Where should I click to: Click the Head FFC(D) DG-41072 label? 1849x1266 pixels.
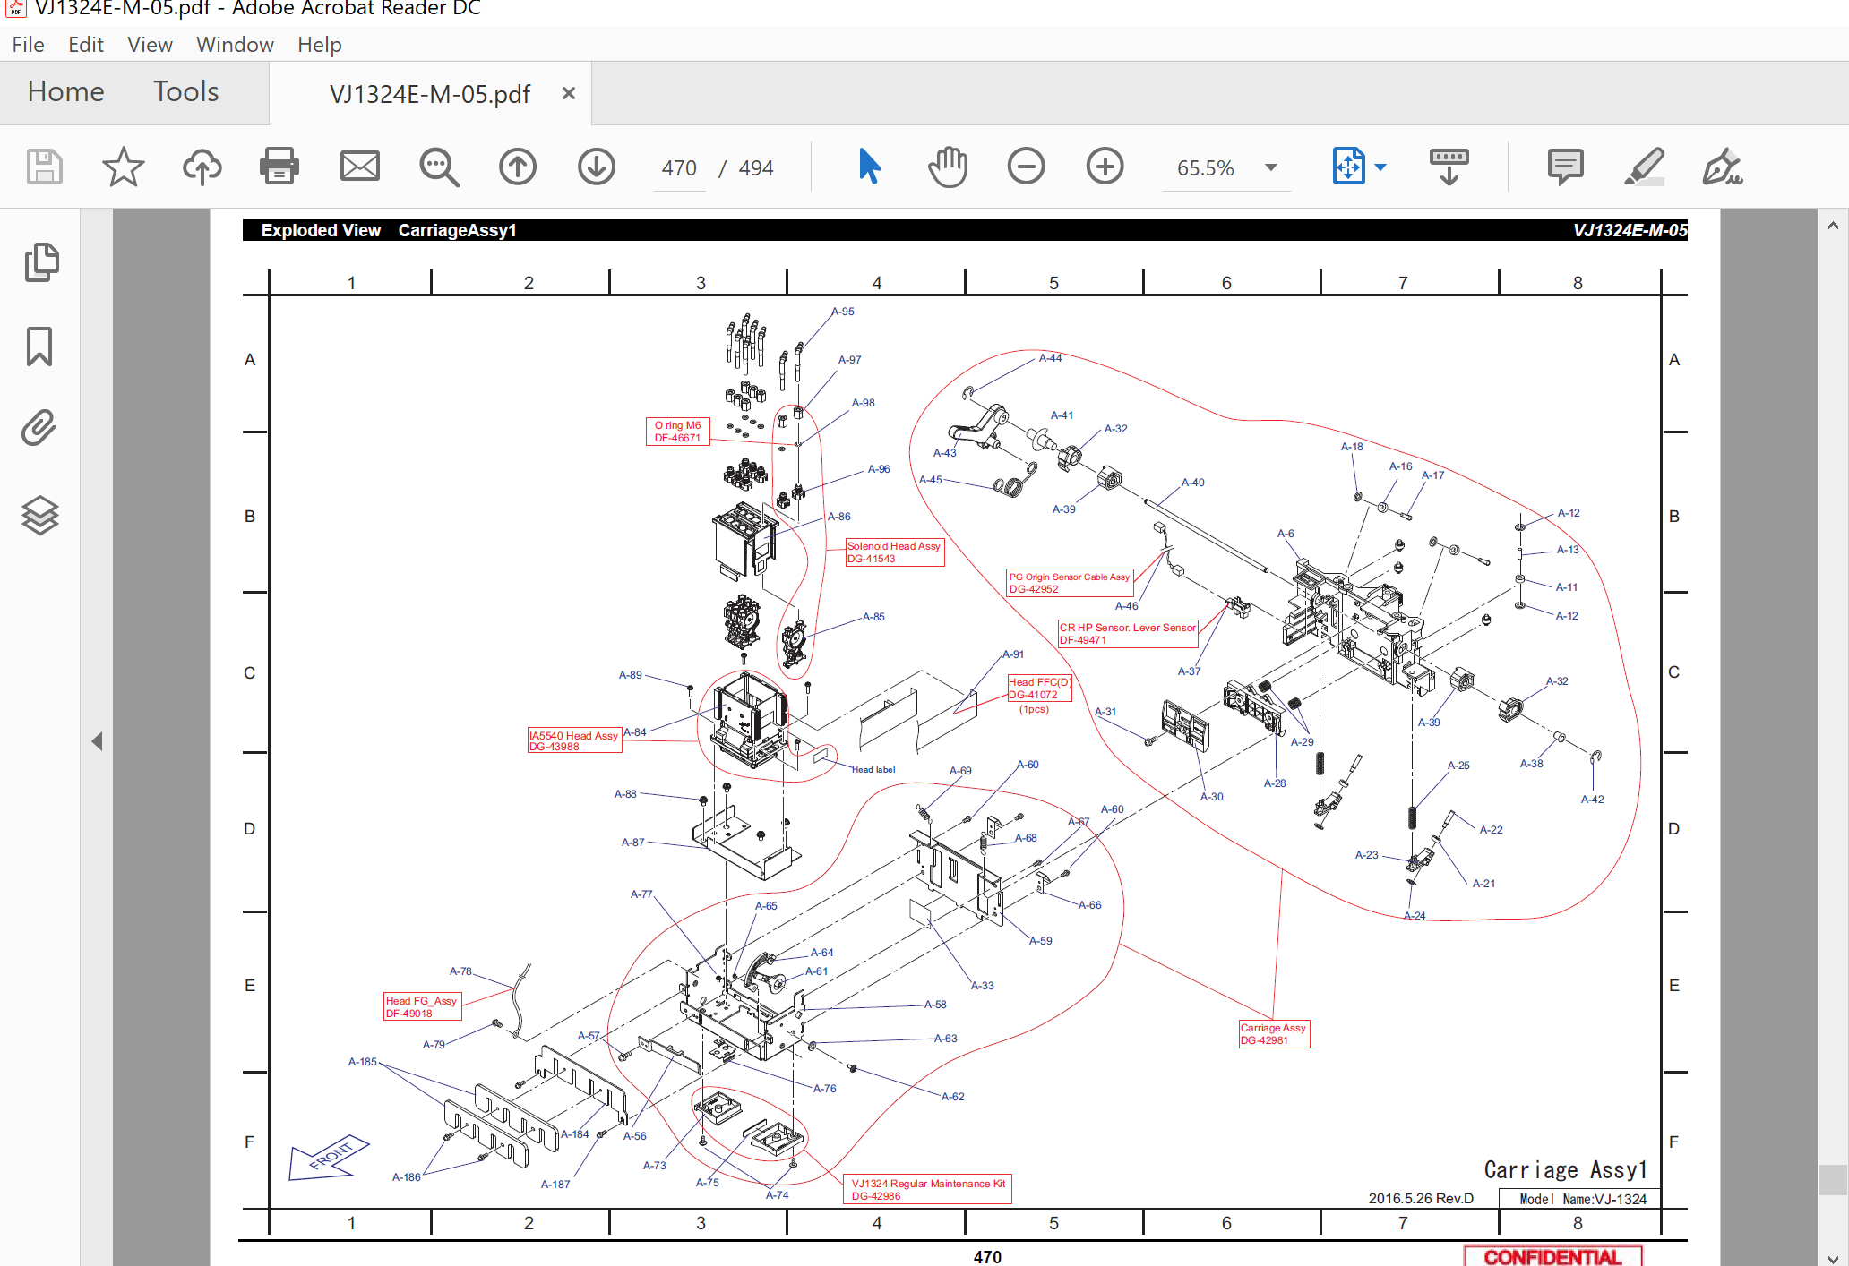click(1039, 689)
